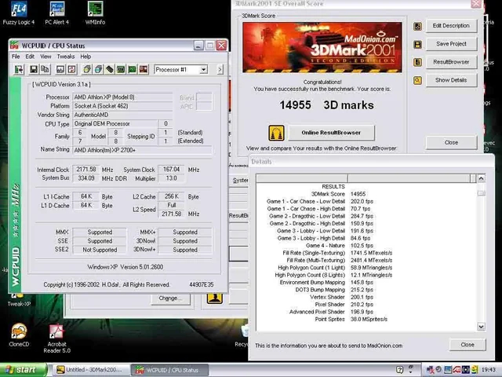Click the copy icon in WCPUID toolbar
Viewport: 502px width, 377px height.
[x=45, y=70]
